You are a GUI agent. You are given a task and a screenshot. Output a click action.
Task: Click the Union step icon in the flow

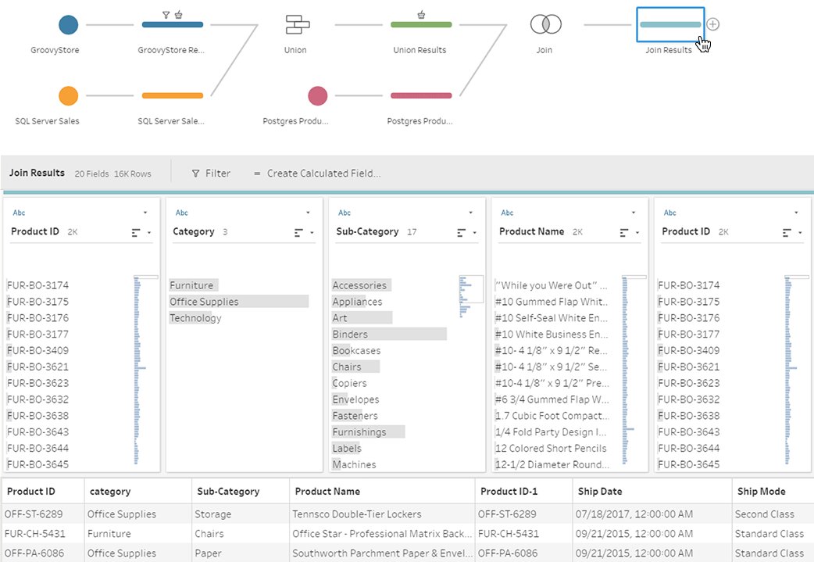(x=295, y=24)
